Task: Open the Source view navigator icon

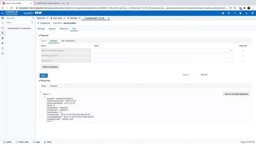Action: coord(2,53)
